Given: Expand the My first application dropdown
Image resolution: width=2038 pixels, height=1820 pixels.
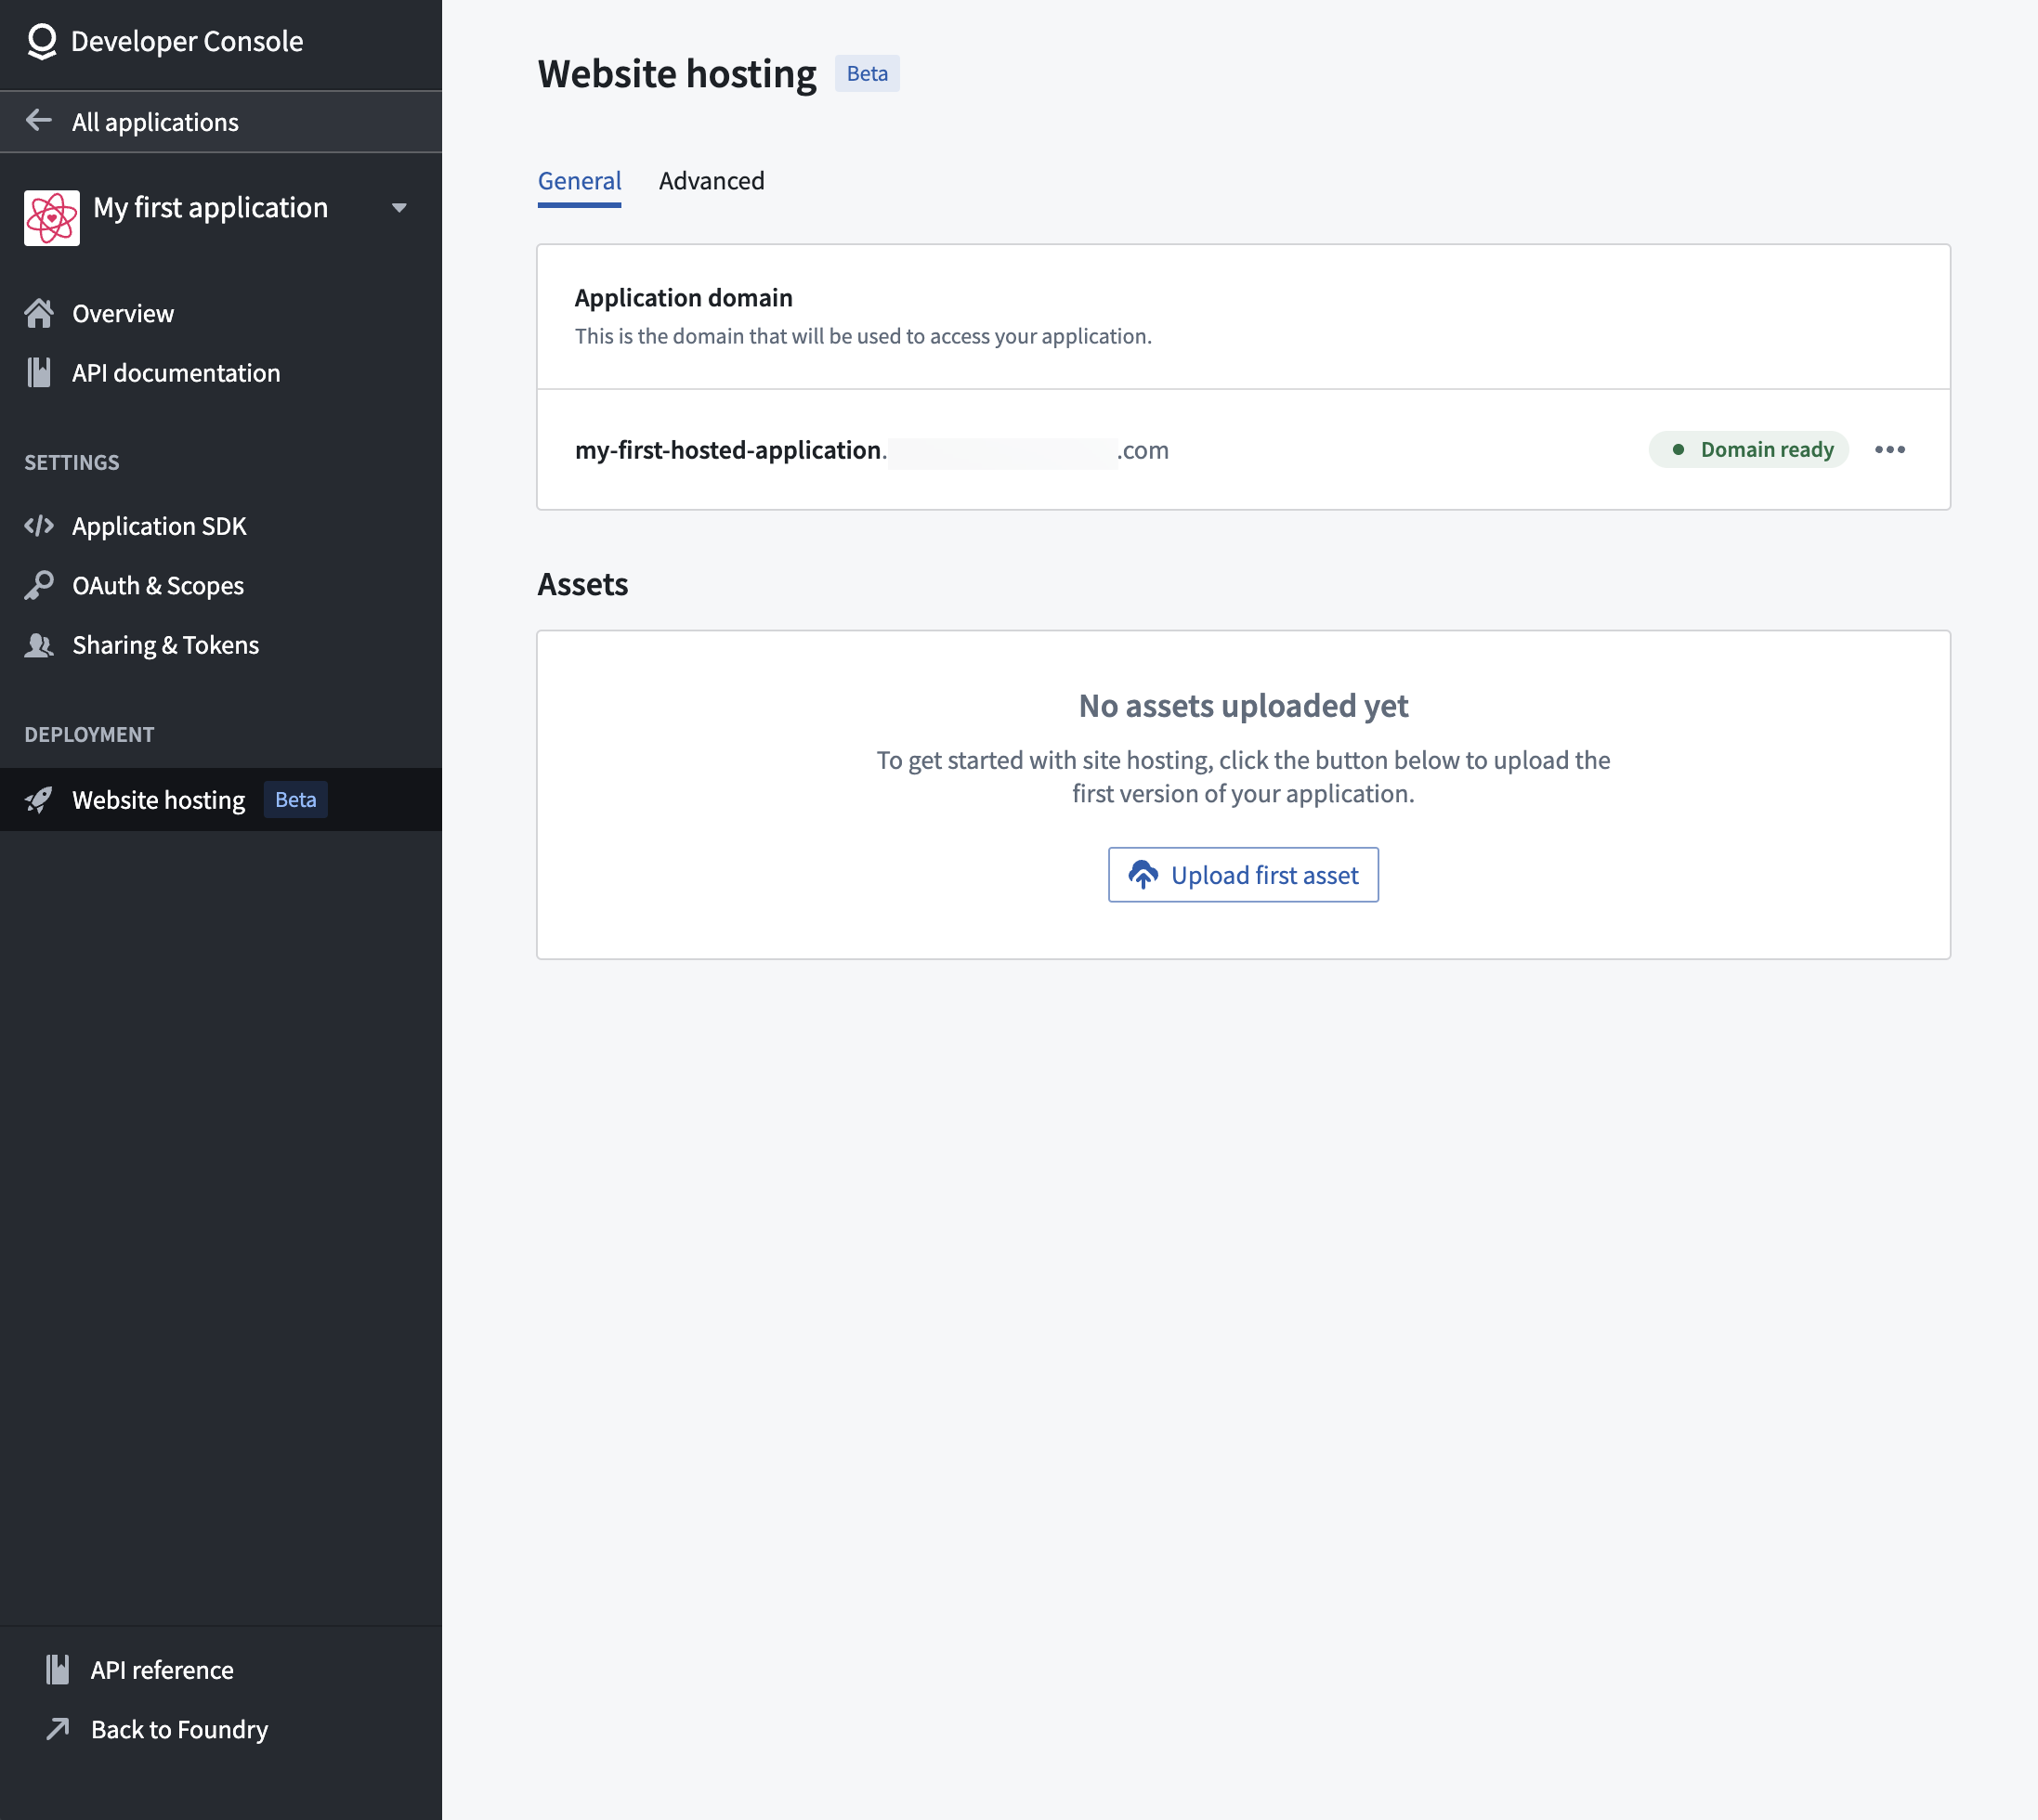Looking at the screenshot, I should coord(400,208).
